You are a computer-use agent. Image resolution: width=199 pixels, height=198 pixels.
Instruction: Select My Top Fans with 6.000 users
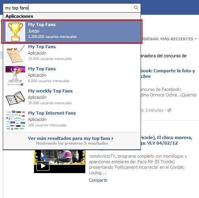point(72,76)
